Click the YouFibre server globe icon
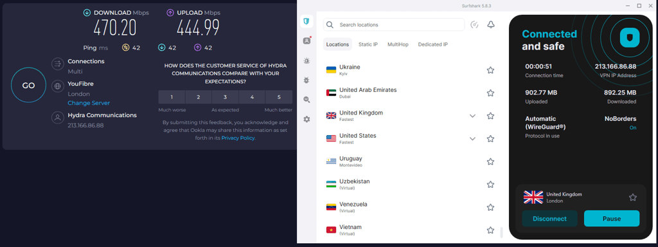 (x=57, y=87)
